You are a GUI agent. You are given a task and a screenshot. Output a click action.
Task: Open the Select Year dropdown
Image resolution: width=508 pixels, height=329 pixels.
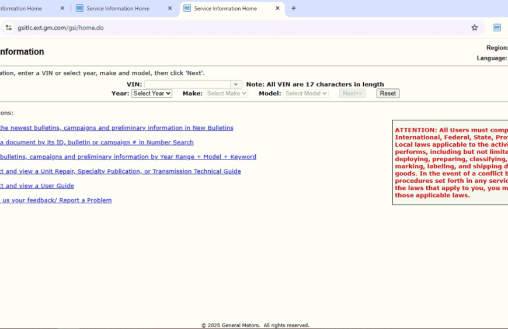[x=152, y=93]
